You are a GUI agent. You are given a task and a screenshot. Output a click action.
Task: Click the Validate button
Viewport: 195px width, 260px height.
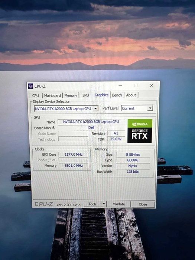pyautogui.click(x=119, y=204)
